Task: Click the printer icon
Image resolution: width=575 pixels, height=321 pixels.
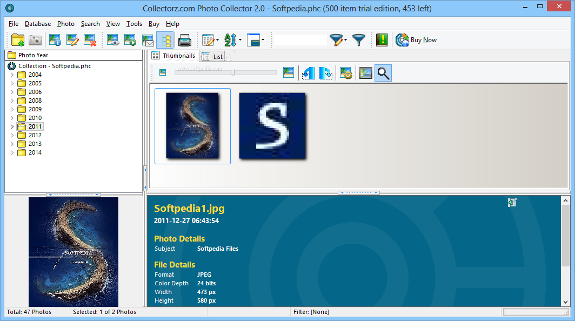Action: tap(184, 40)
